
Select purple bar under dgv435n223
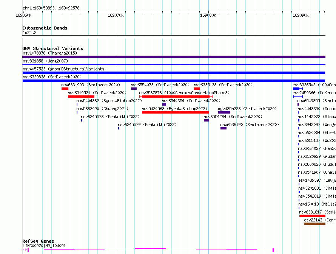[224, 112]
